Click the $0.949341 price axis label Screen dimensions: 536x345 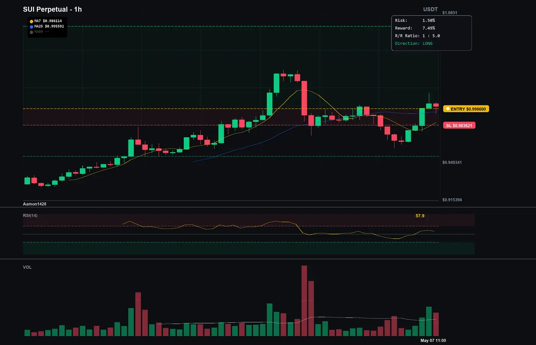click(452, 163)
